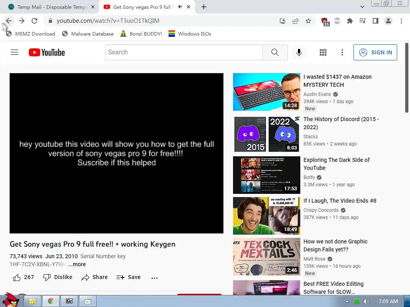This screenshot has height=307, width=410.
Task: Click the SIGN IN button
Action: pos(375,52)
